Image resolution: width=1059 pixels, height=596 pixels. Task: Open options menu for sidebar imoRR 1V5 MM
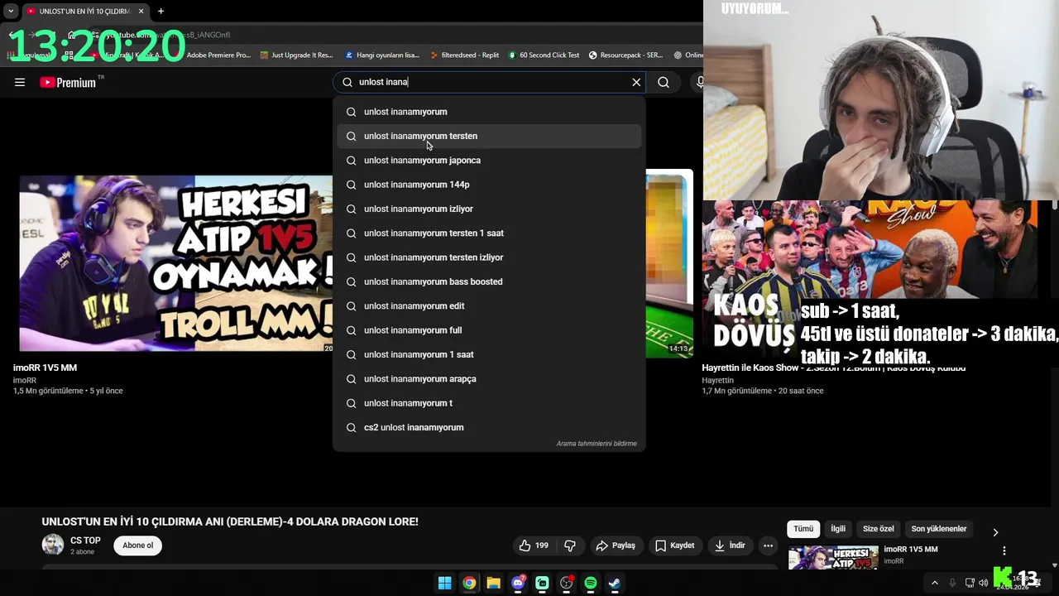[1004, 550]
